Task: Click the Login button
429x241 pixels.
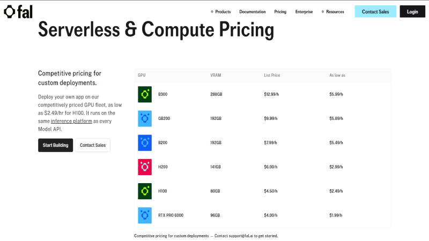Action: 412,11
